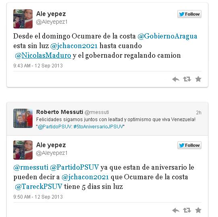This screenshot has height=217, width=218.
Task: Open @rmessuti mention in reply tweet
Action: click(31, 167)
